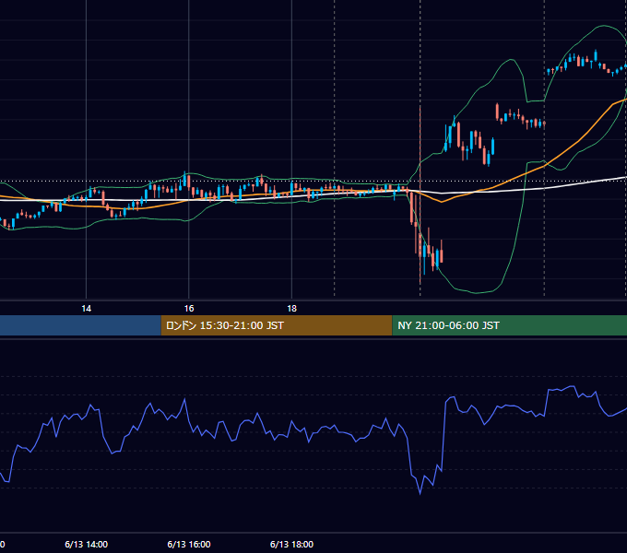Select the ロンドン 15:30-21:00 JST session bar

[x=277, y=325]
